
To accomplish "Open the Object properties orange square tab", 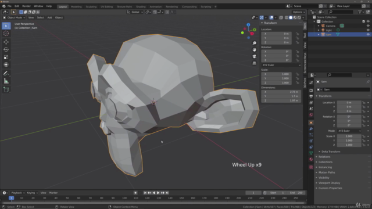I will [311, 122].
